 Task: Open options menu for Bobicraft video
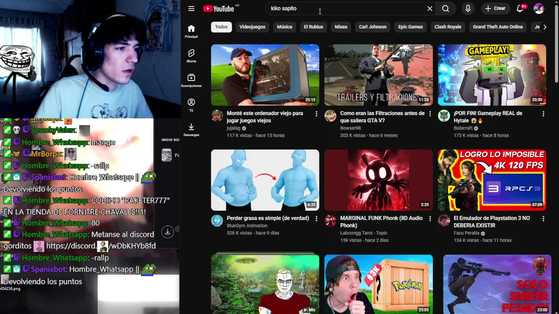543,114
